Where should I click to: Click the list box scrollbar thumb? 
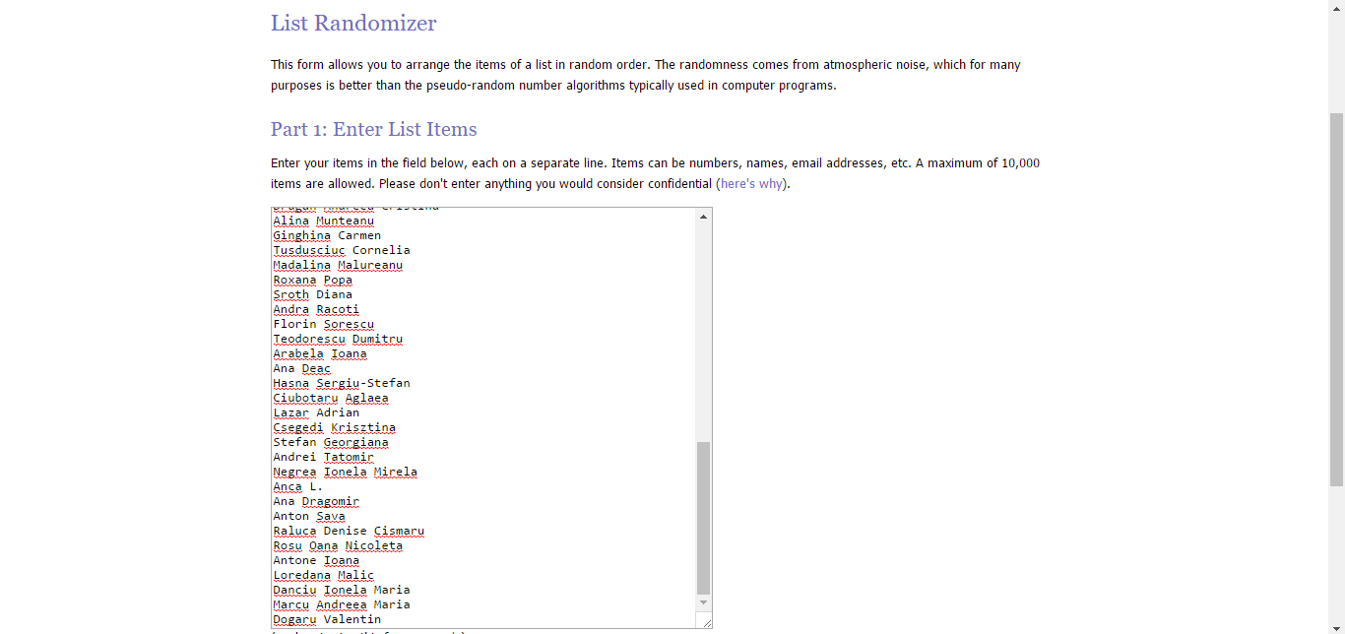point(703,517)
